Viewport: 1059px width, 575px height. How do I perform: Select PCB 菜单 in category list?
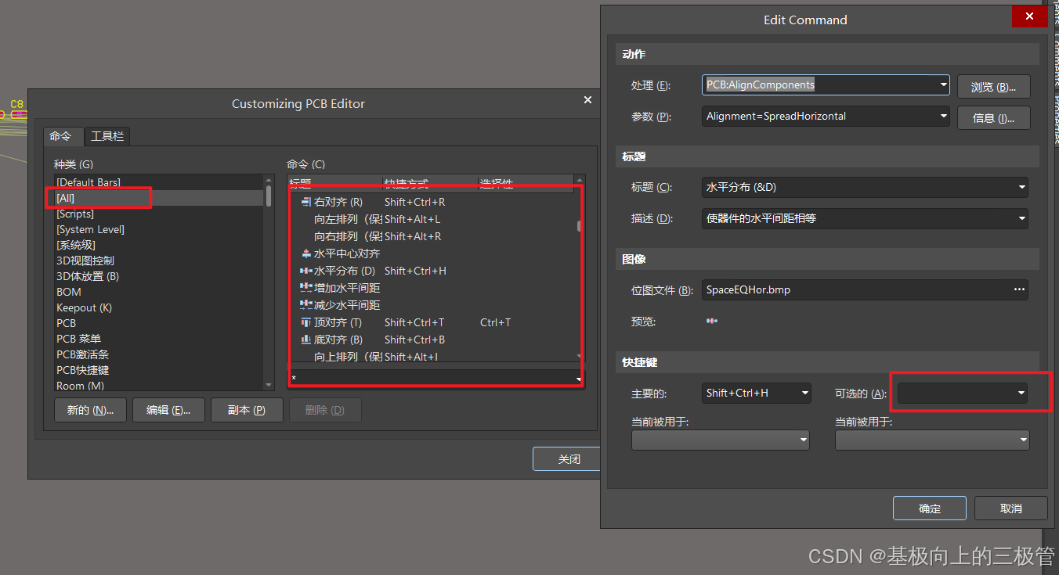point(159,339)
